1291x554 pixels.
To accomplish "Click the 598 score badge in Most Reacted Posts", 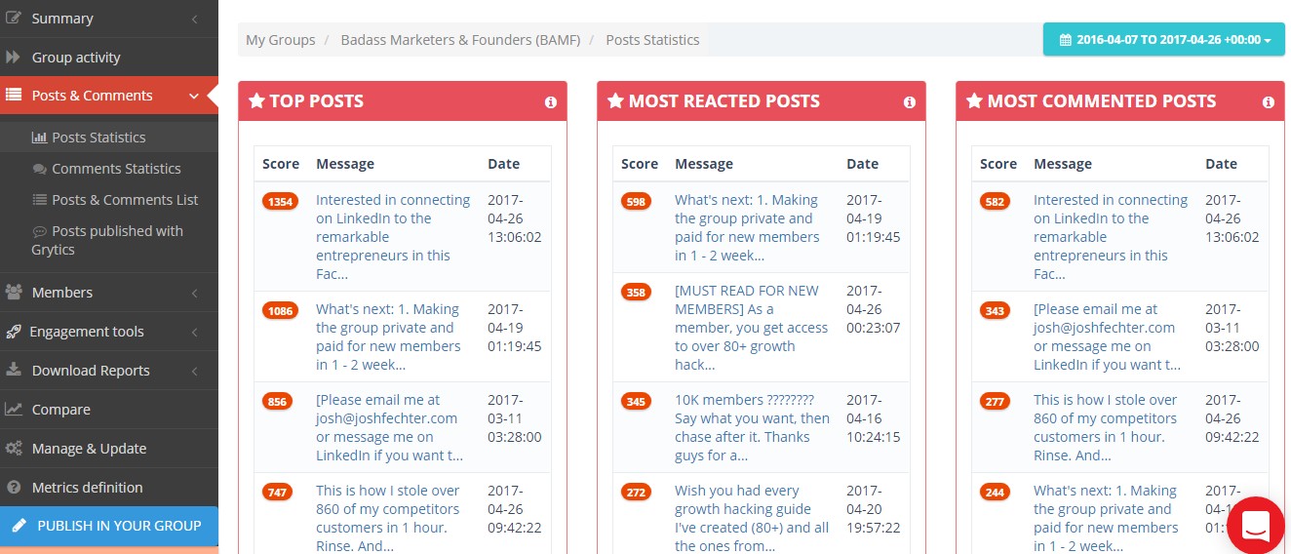I will [x=636, y=201].
